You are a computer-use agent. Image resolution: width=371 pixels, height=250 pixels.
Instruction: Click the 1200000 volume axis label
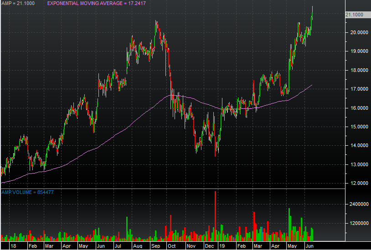click(x=356, y=224)
